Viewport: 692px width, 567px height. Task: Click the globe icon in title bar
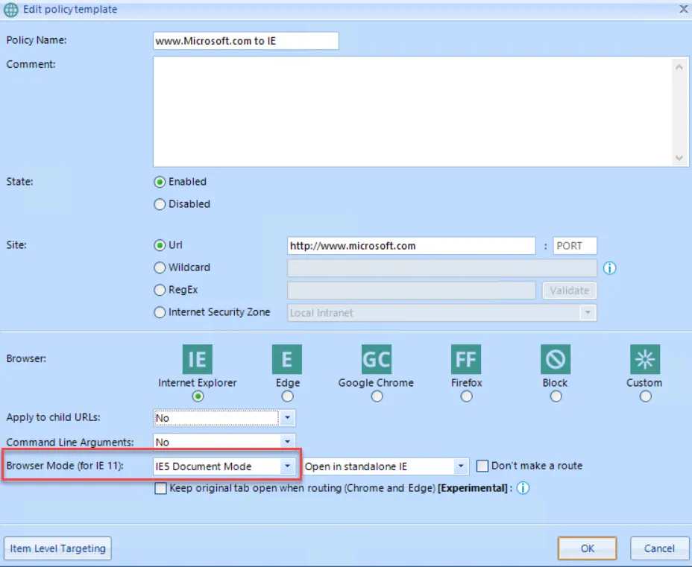tap(11, 10)
